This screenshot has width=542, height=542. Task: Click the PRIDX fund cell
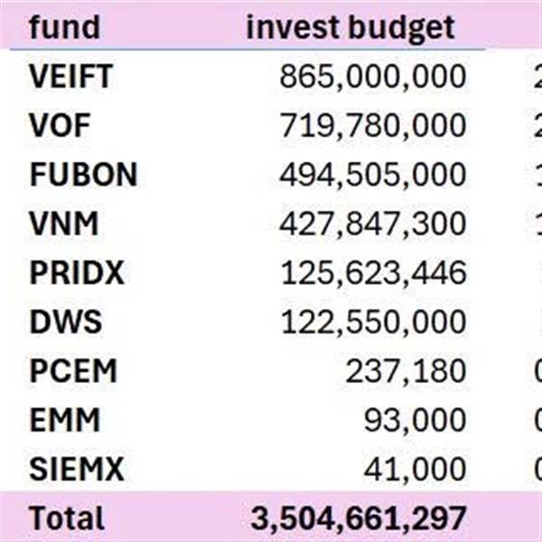click(77, 272)
